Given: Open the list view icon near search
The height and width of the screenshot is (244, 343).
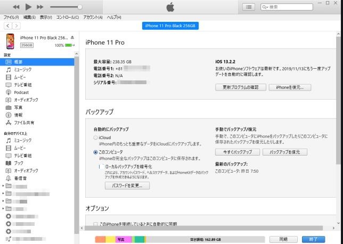Looking at the screenshot, I should [x=249, y=7].
